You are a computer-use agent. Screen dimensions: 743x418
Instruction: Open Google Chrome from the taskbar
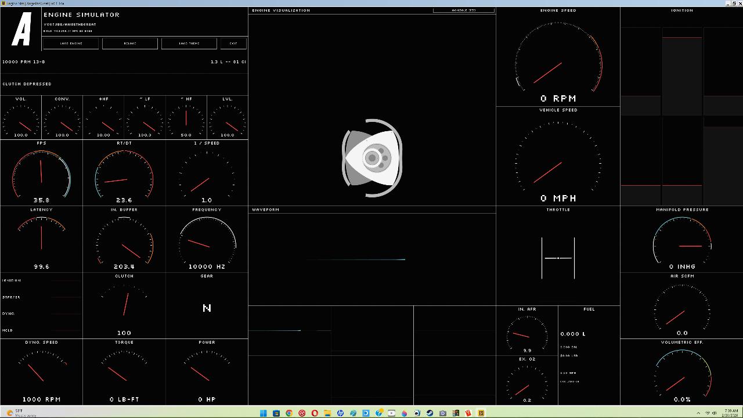click(289, 413)
